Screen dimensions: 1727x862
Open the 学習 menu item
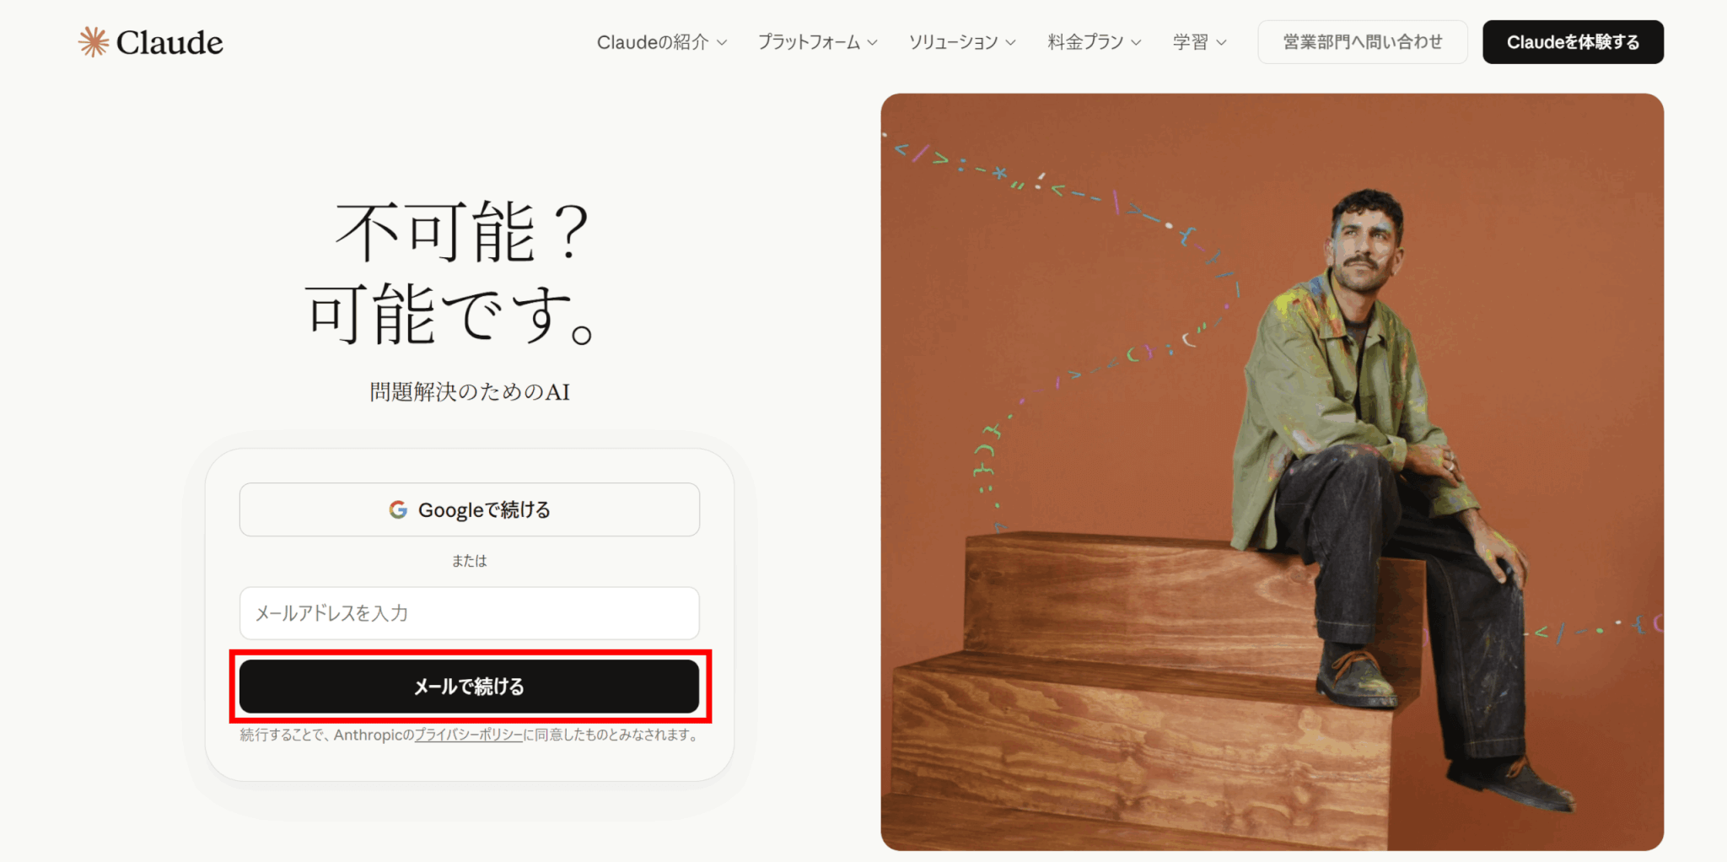tap(1200, 42)
